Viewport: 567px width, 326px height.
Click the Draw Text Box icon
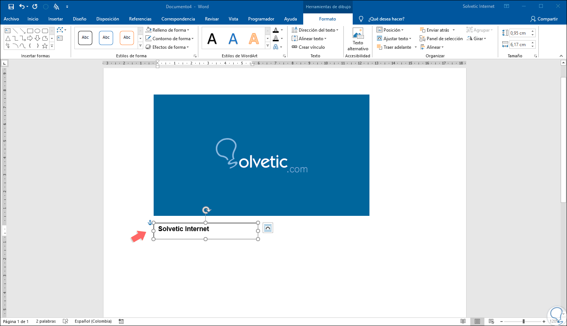tap(60, 38)
